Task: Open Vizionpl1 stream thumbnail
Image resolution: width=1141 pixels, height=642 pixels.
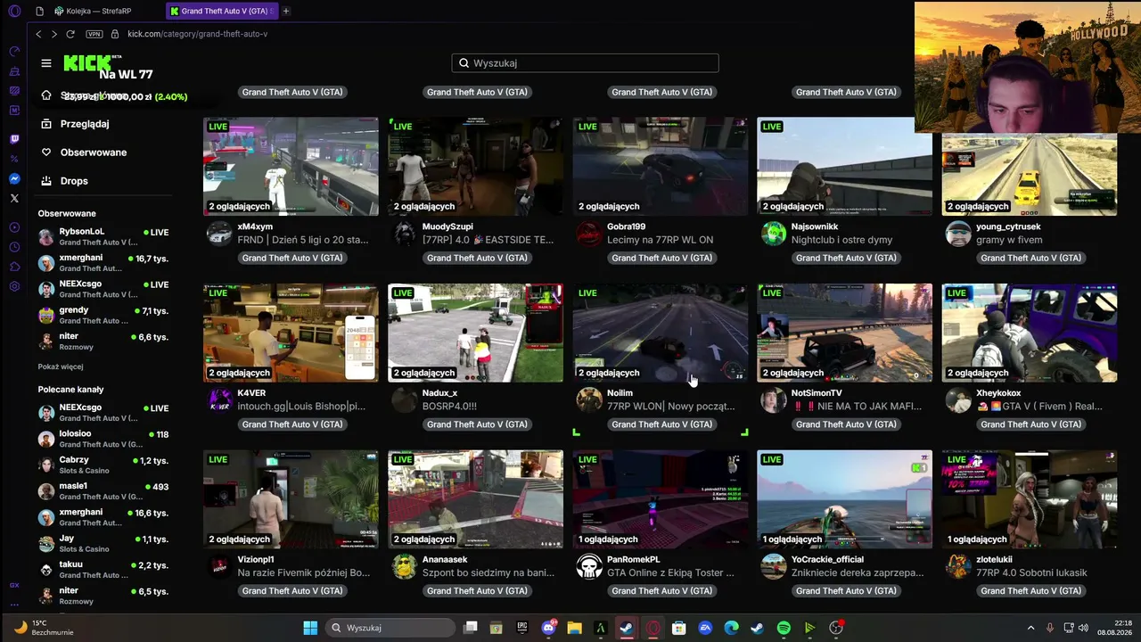Action: pos(291,499)
